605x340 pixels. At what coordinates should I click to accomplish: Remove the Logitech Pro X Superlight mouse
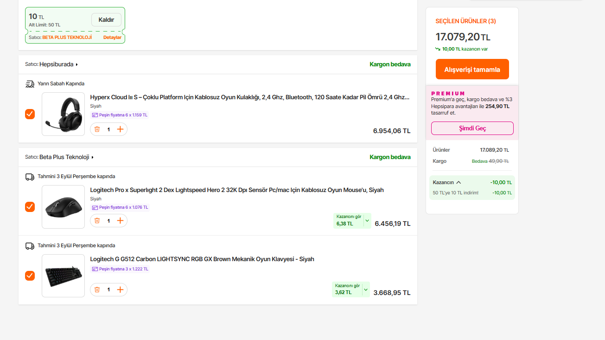[97, 221]
